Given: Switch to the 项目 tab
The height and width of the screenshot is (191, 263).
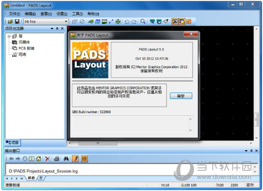Looking at the screenshot, I should pos(12,142).
